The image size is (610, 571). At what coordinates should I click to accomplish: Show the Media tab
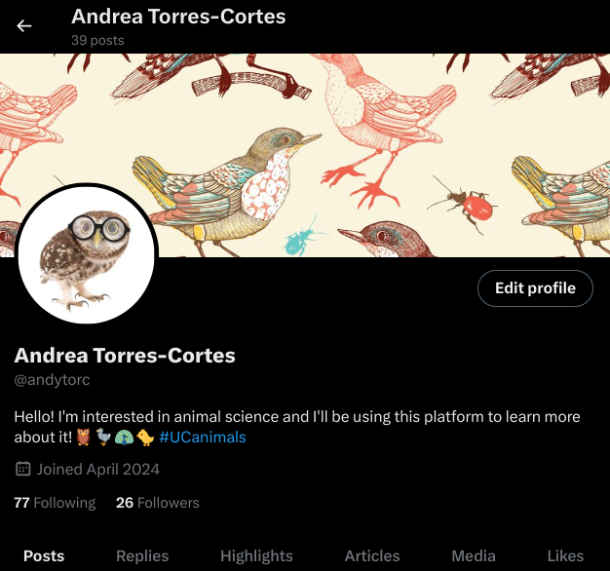[x=474, y=555]
